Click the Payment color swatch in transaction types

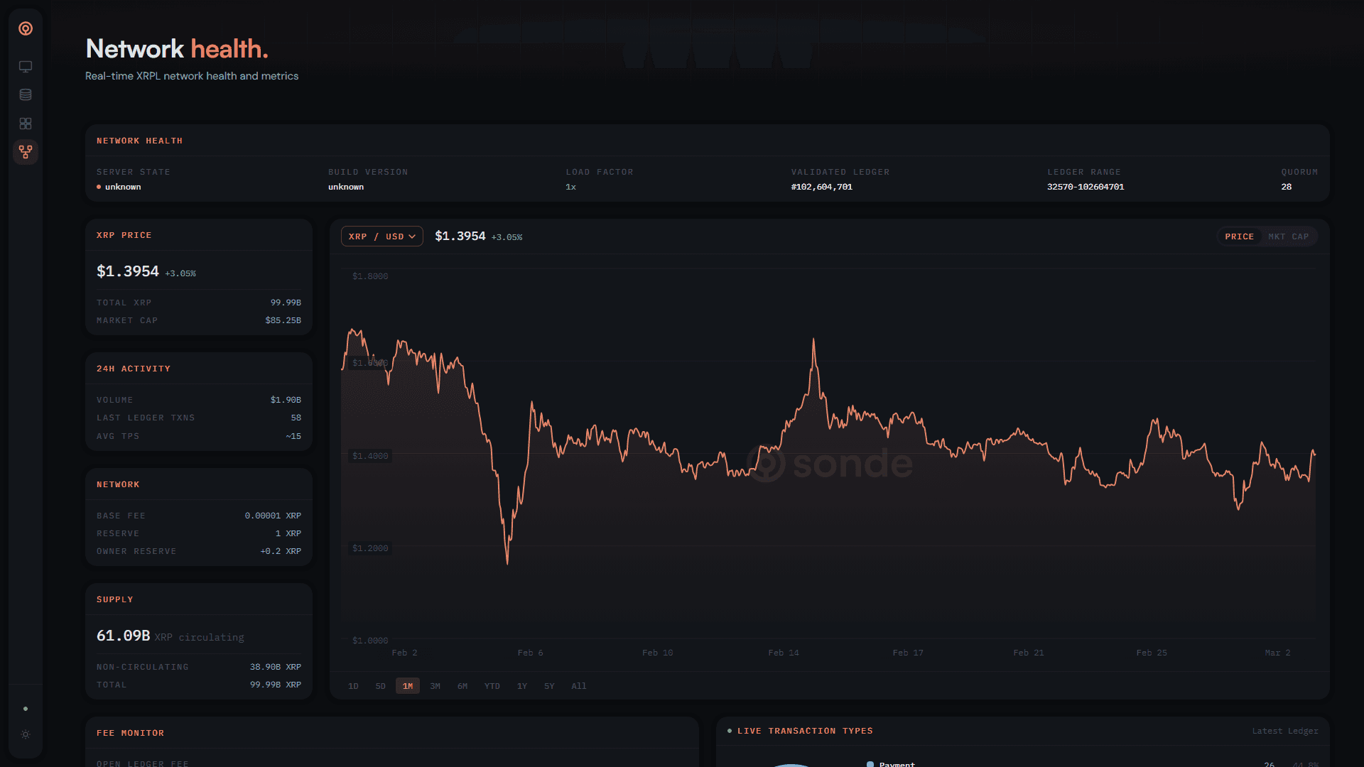[872, 764]
